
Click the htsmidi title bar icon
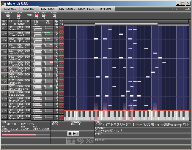[x=4, y=4]
